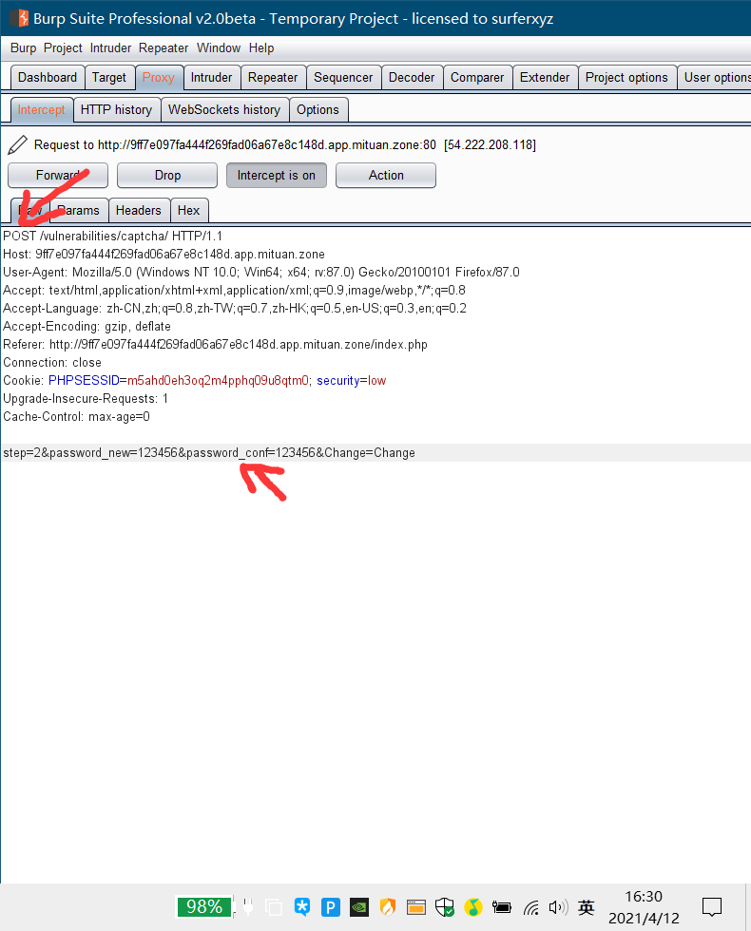Click the Drop button
The image size is (751, 931).
click(x=167, y=175)
